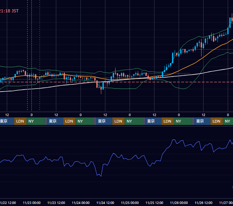The width and height of the screenshot is (233, 206).
Task: Click the 11/25 12:00 time axis label
Action: click(155, 203)
